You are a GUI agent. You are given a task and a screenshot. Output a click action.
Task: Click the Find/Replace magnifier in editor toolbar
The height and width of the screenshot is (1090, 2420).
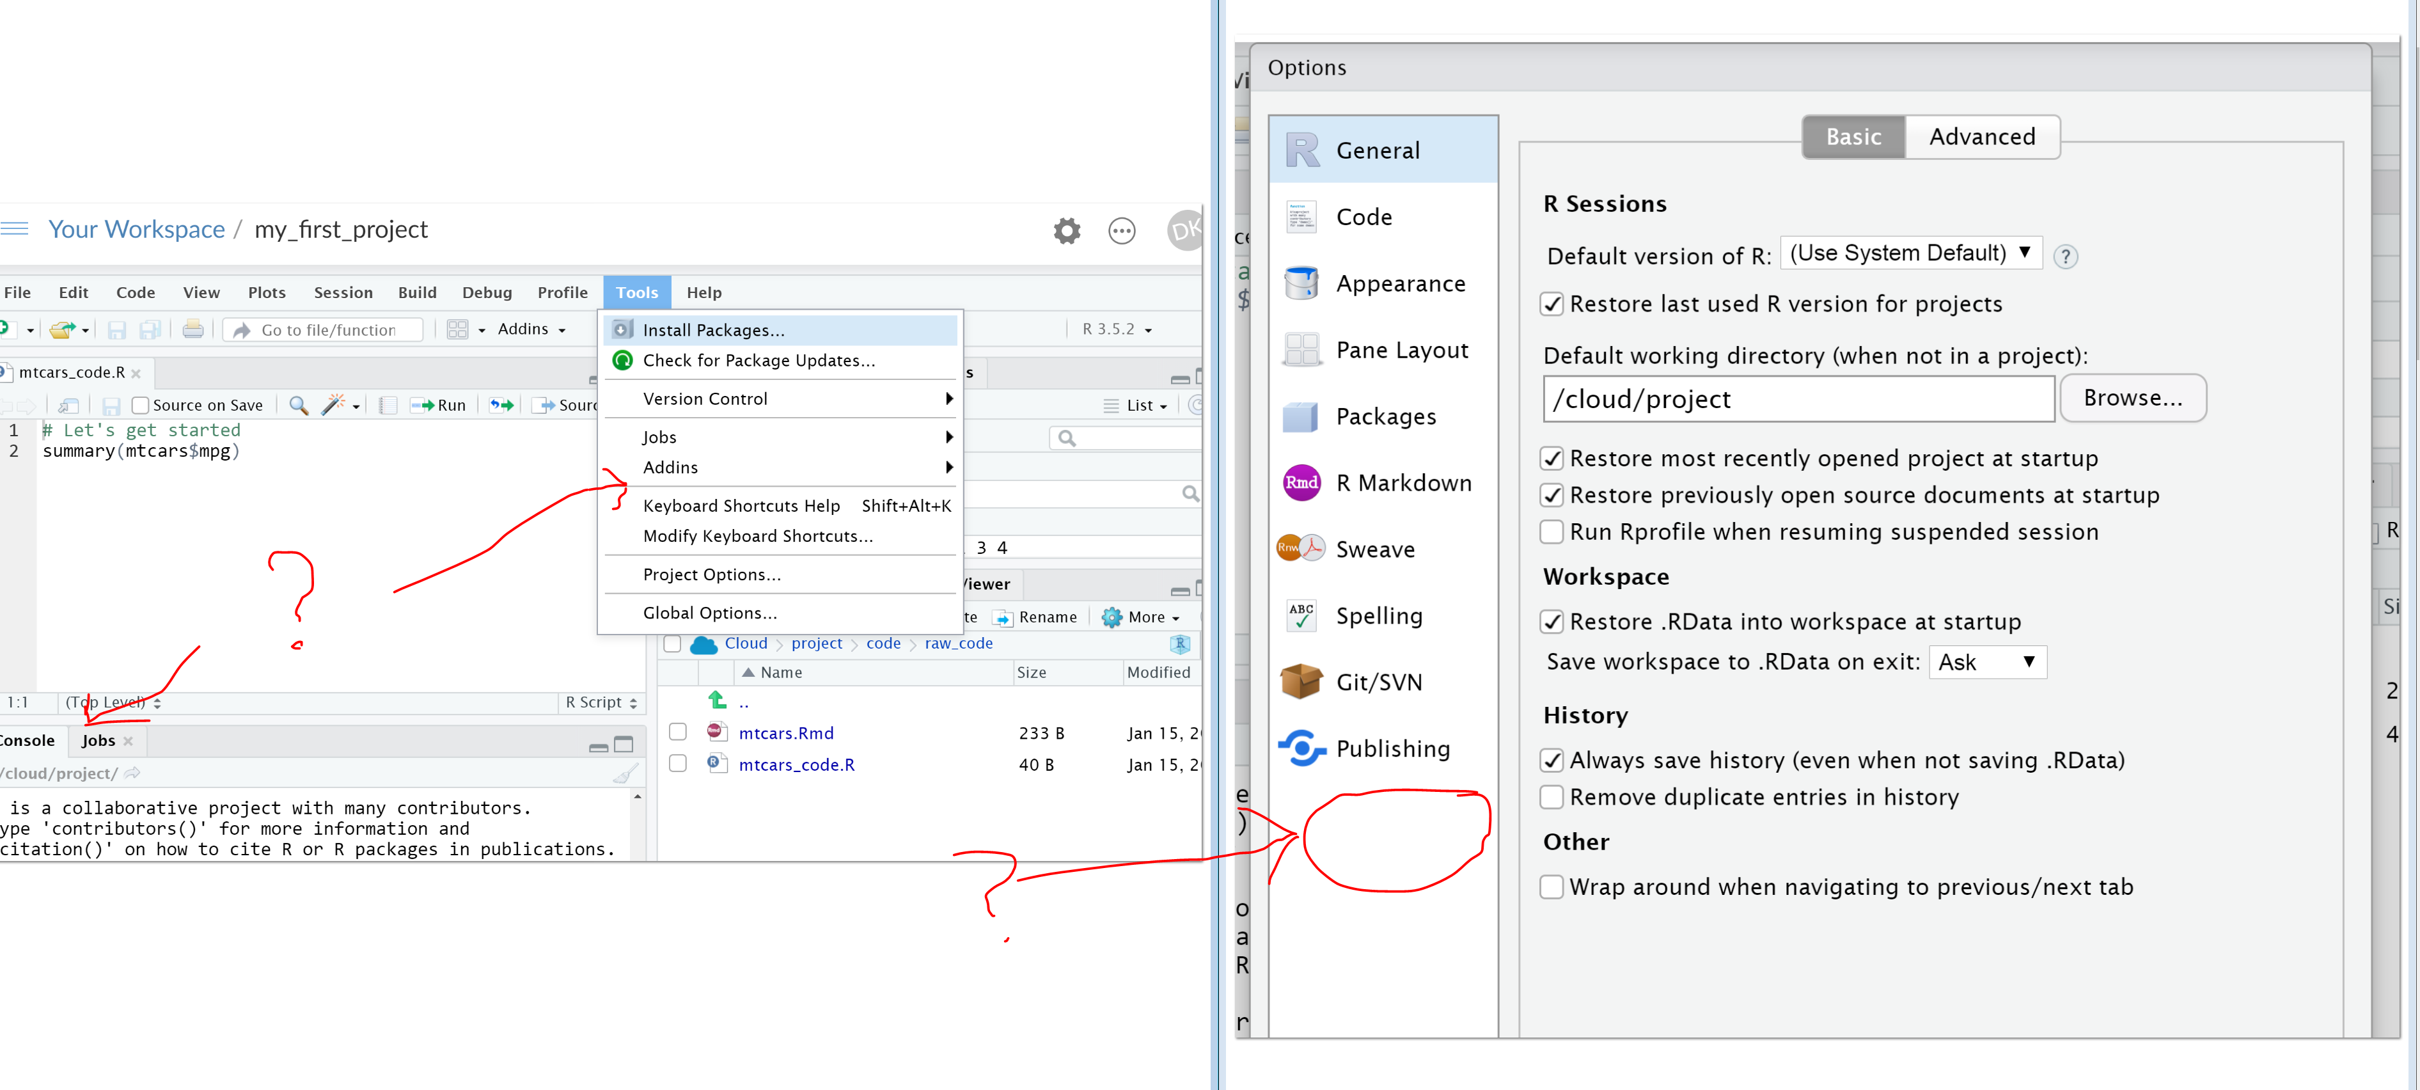[299, 405]
